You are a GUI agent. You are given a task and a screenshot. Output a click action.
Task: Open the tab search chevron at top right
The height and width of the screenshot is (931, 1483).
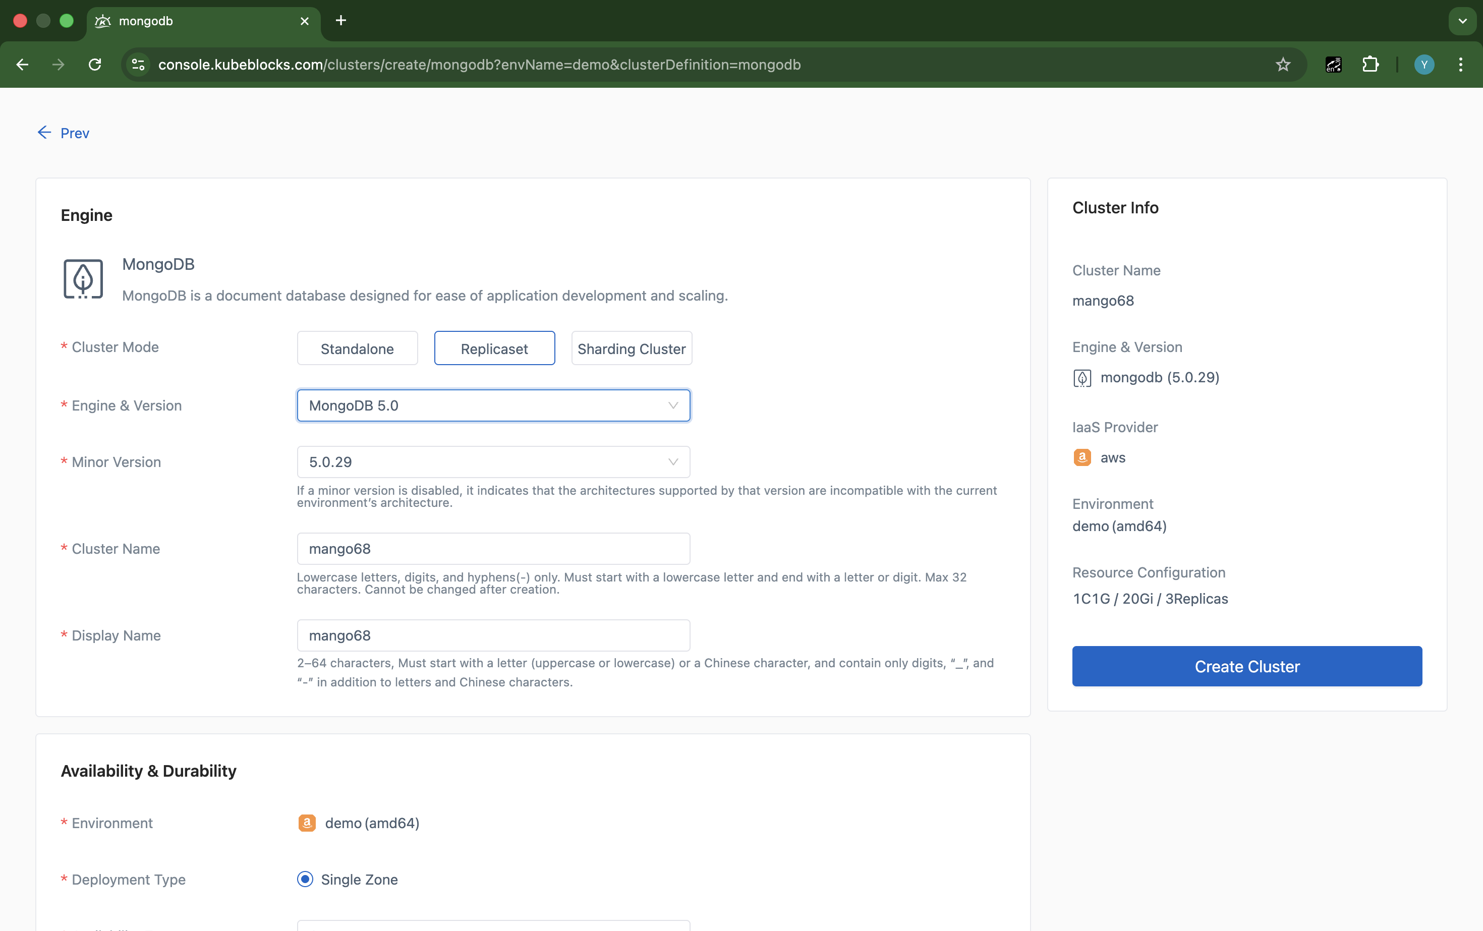[1462, 20]
